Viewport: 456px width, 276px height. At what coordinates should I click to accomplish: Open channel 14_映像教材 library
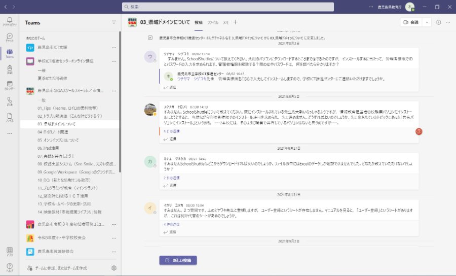pyautogui.click(x=69, y=212)
